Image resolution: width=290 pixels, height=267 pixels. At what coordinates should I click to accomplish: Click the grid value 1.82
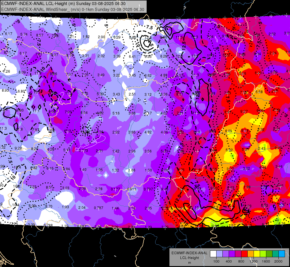(x=86, y=37)
